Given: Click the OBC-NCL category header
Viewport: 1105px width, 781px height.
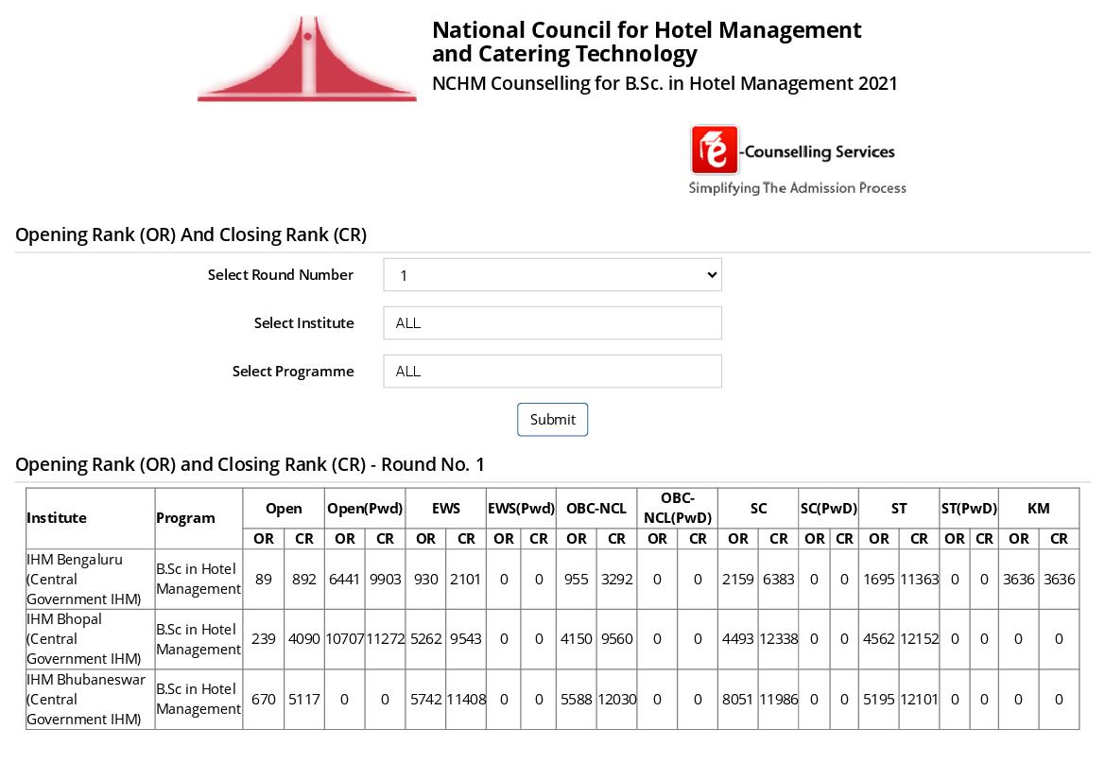Looking at the screenshot, I should [596, 508].
